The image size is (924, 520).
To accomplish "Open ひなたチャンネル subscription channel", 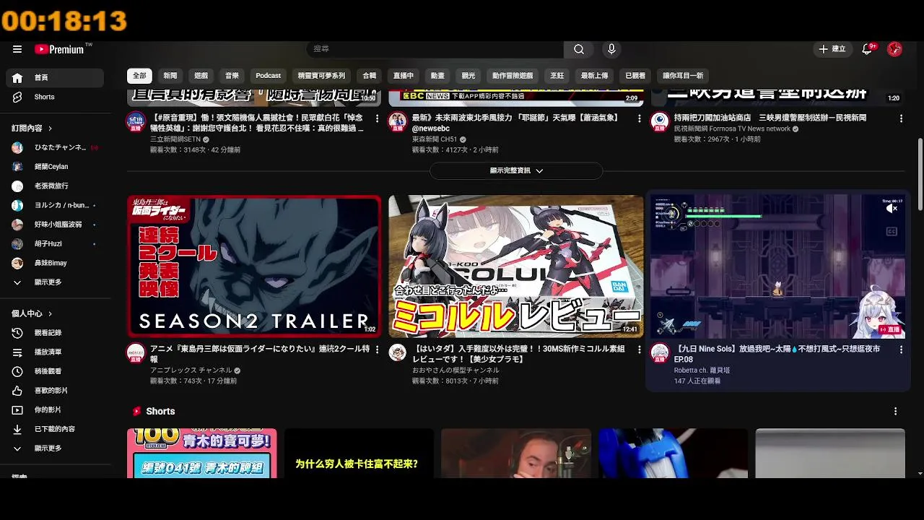I will 55,147.
